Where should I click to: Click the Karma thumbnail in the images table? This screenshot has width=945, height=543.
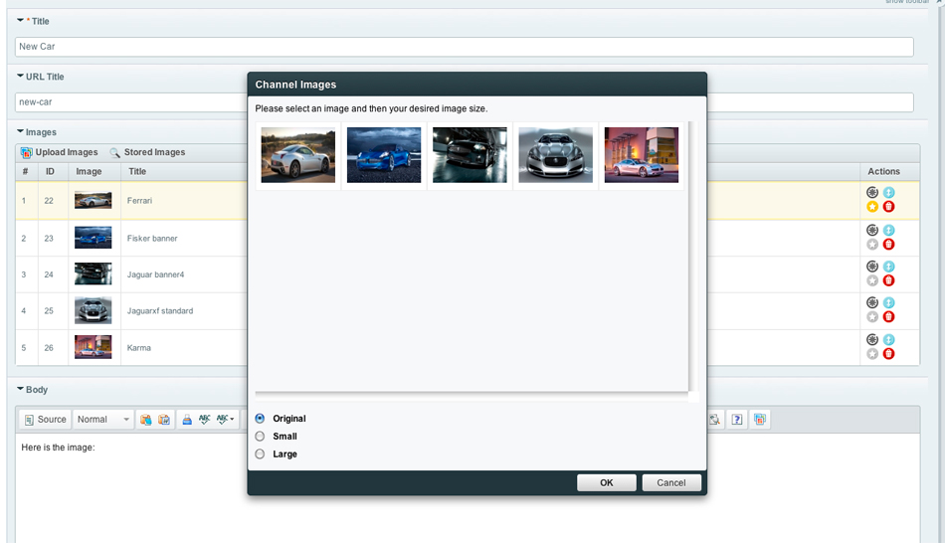tap(93, 347)
